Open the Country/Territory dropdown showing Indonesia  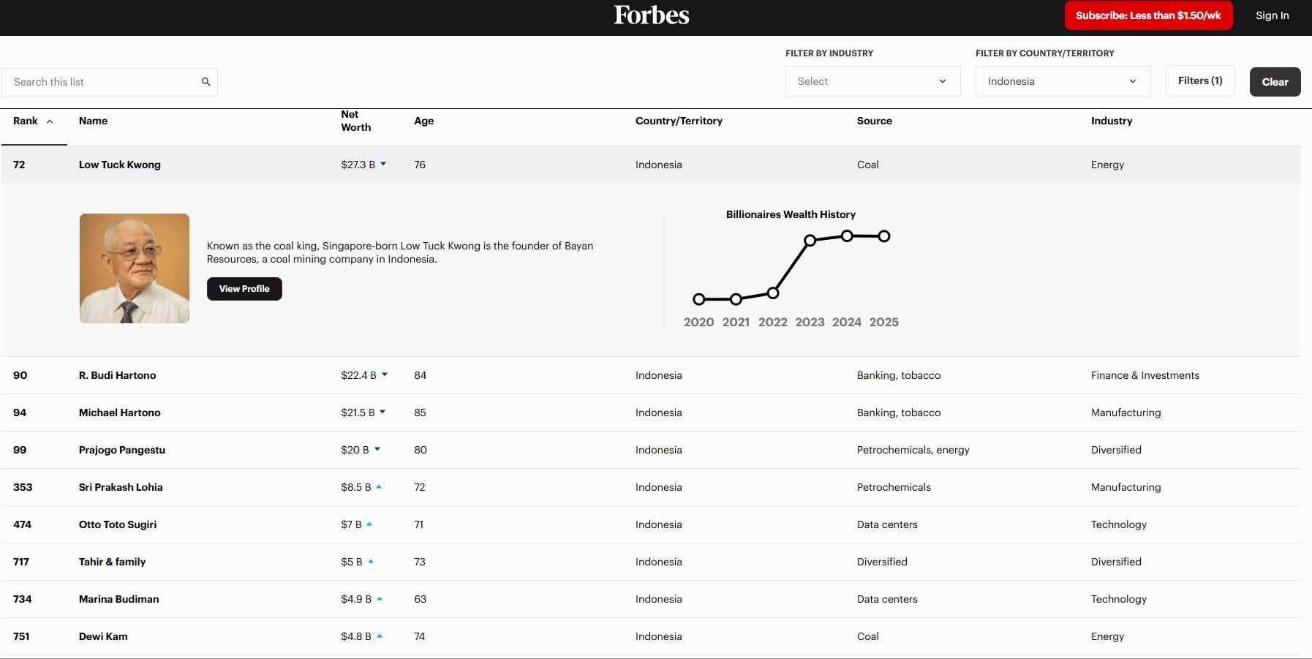click(1062, 81)
